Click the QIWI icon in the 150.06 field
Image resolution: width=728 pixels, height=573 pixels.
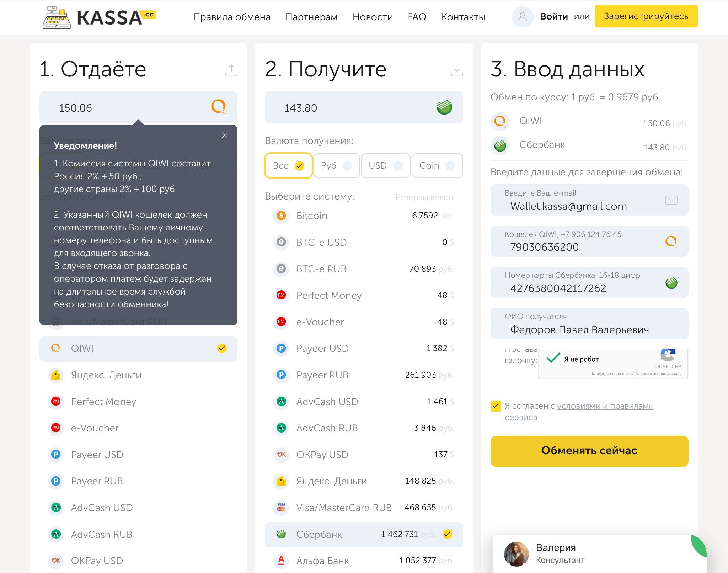(x=218, y=107)
